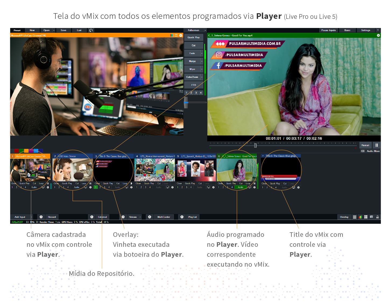391x307 pixels.
Task: Click the speaker icon beside Audio Mixer
Action: 363,151
